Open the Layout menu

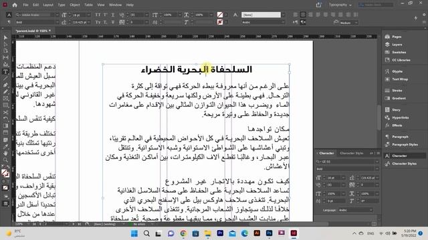(x=48, y=5)
